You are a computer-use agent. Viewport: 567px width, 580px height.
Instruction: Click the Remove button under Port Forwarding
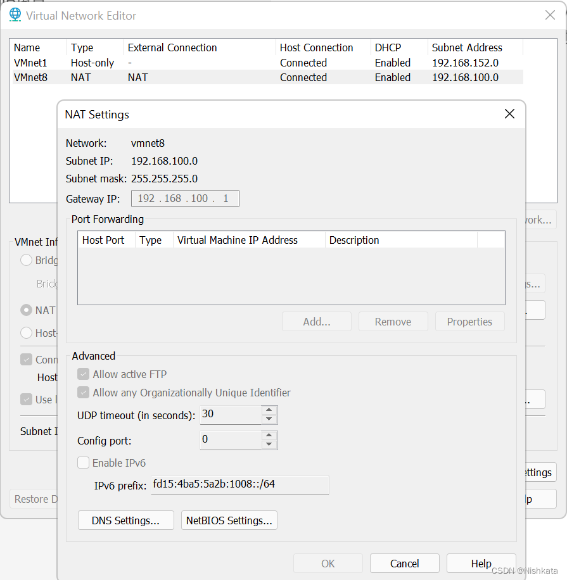[393, 321]
